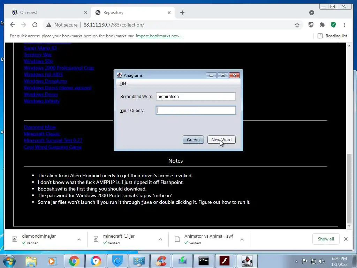The height and width of the screenshot is (268, 357).
Task: Reload the current page
Action: 35,25
